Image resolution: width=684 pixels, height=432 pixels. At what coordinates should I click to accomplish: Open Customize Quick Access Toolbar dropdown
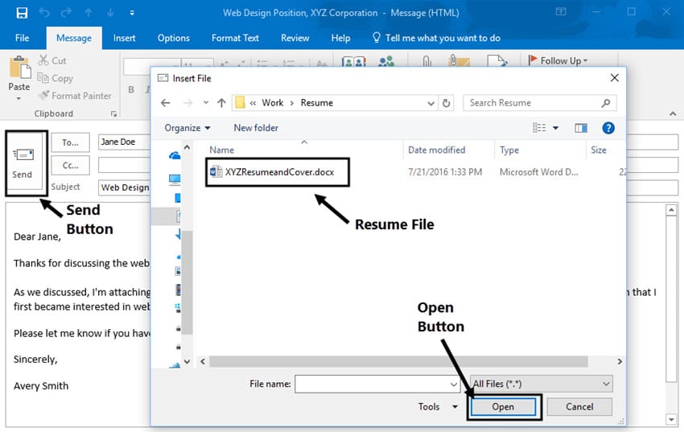click(x=132, y=13)
